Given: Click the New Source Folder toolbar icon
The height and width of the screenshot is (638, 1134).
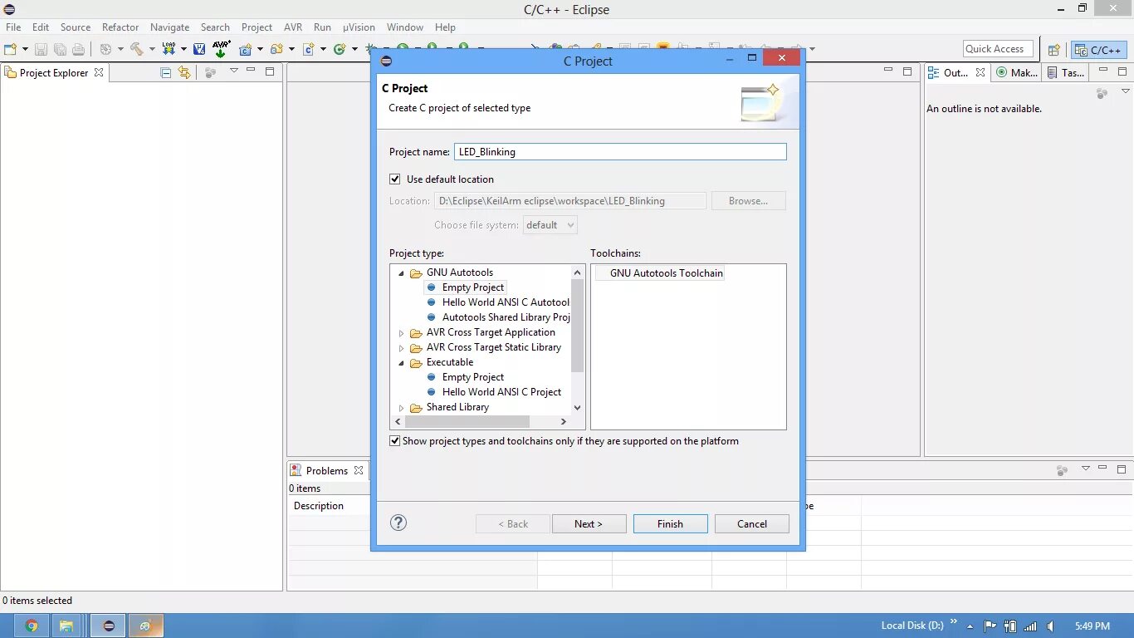Looking at the screenshot, I should (277, 49).
